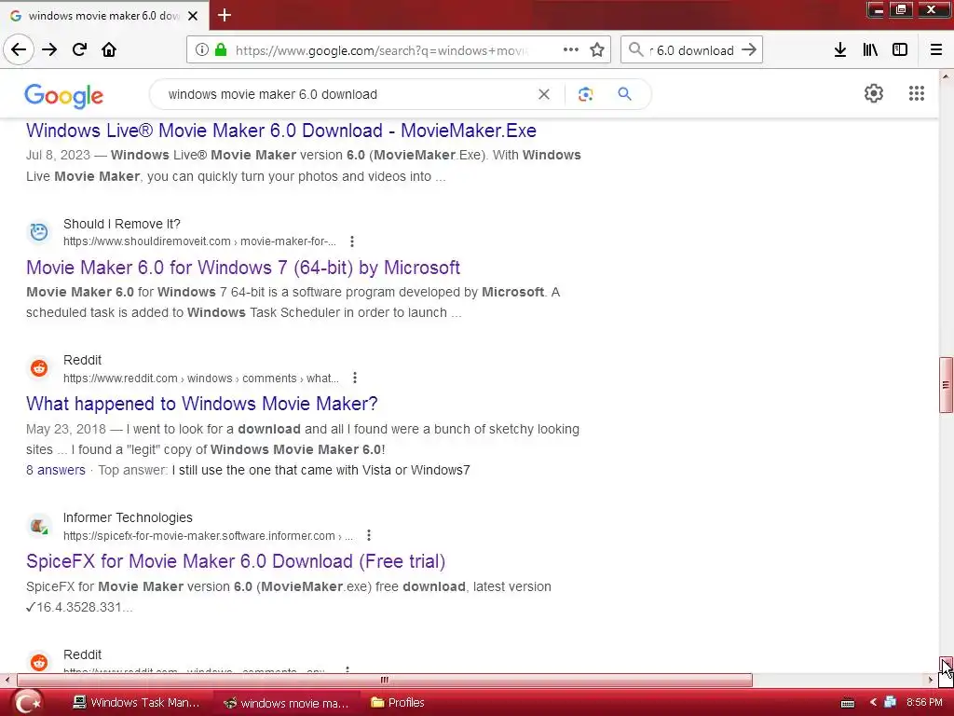Click the 'Informer Technologies' site name
This screenshot has height=716, width=954.
coord(128,517)
